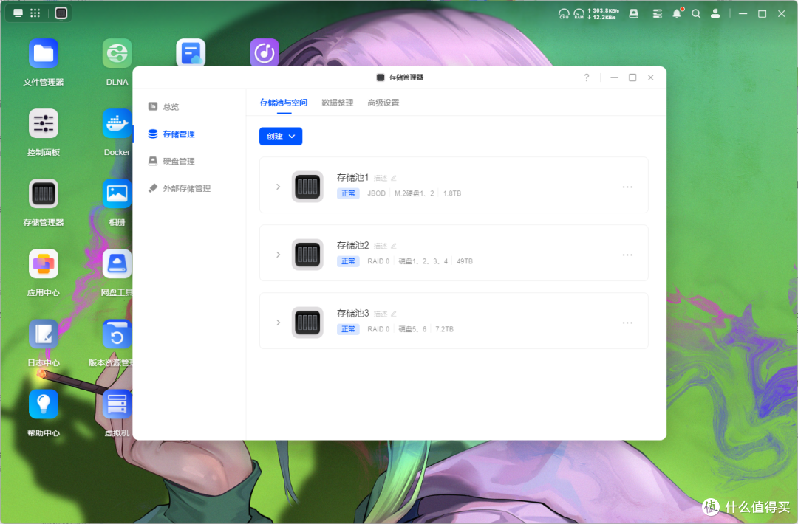Click the 7.2TB capacity text
Screen dimensions: 798x524
(x=444, y=329)
